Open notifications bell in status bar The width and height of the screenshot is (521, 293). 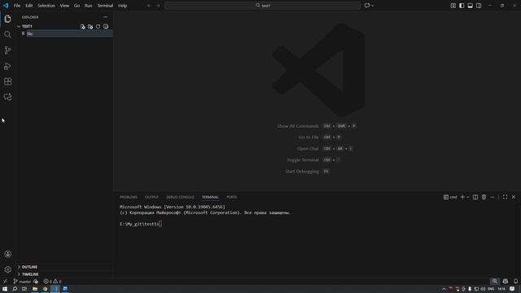click(x=515, y=282)
